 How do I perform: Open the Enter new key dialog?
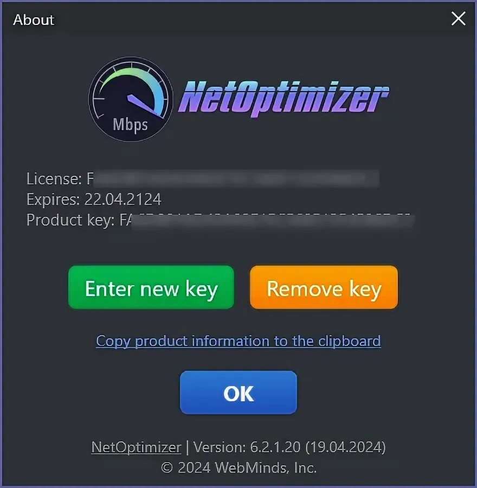151,287
